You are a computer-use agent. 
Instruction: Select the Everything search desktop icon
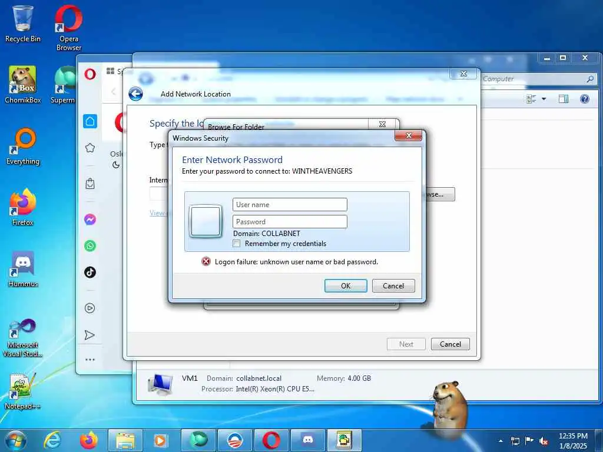coord(23,146)
